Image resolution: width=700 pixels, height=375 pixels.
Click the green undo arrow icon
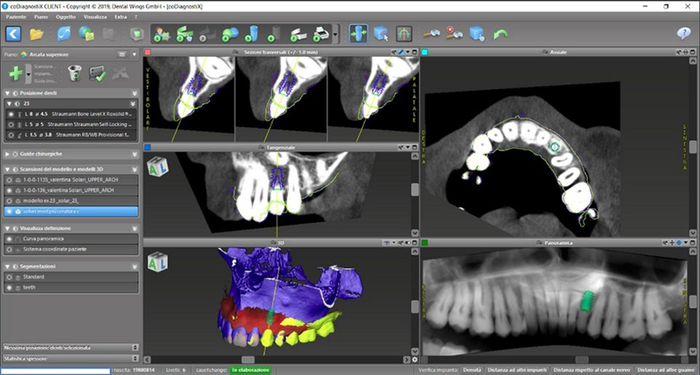point(500,34)
